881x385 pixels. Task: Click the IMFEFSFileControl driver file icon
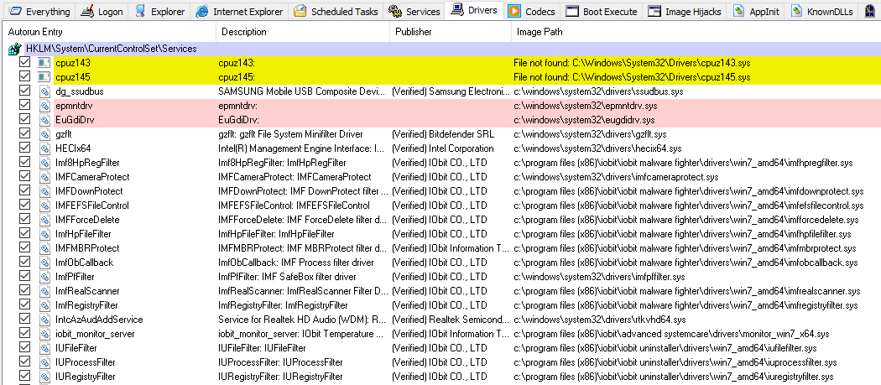point(44,206)
